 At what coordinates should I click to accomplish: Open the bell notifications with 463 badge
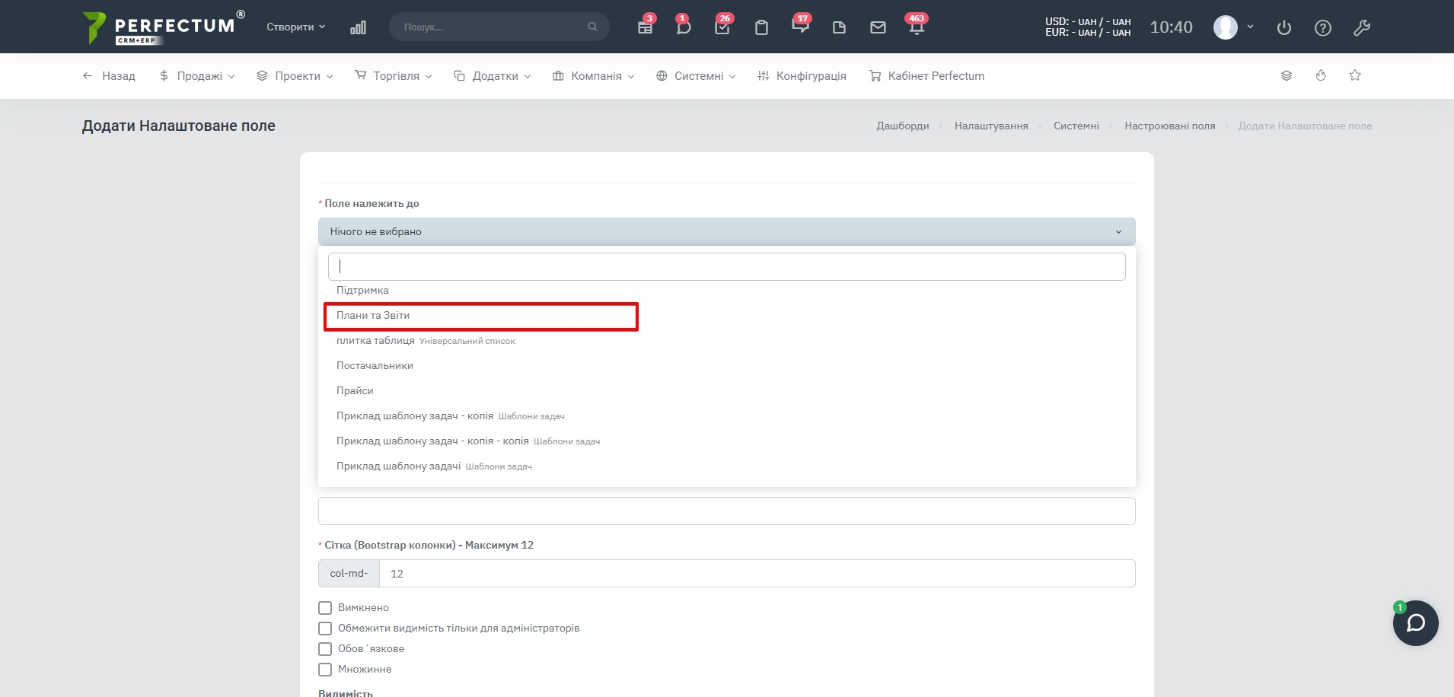coord(917,27)
